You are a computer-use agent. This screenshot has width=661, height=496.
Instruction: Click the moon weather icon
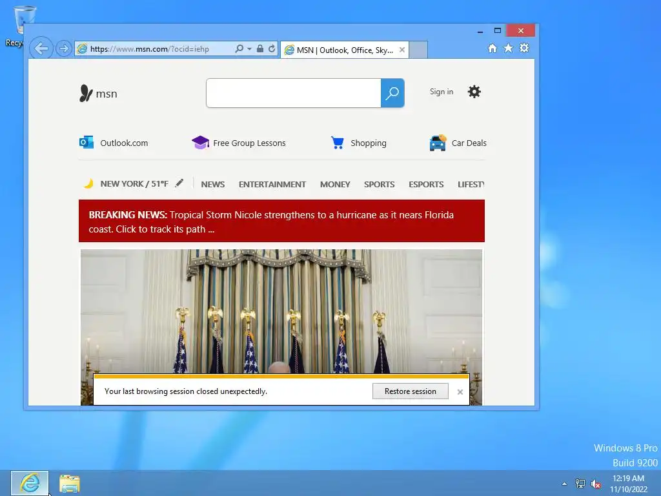[x=88, y=183]
